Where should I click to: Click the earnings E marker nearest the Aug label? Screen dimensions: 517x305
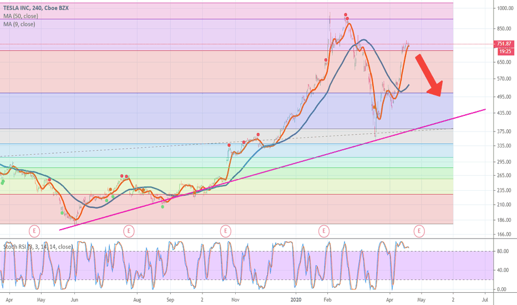click(x=129, y=231)
